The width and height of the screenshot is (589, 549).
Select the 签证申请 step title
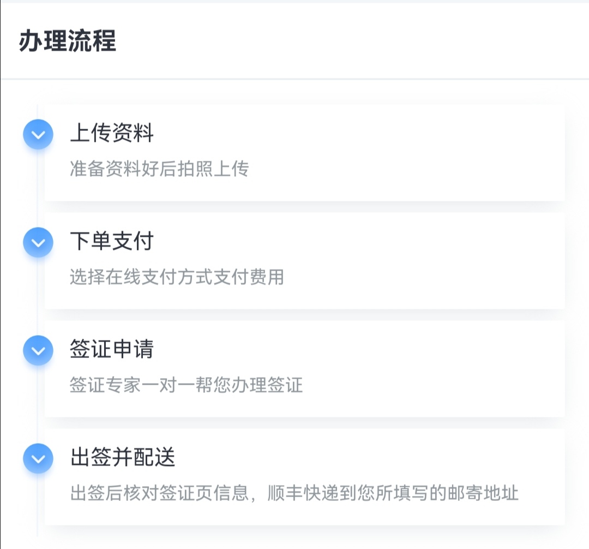(x=112, y=349)
